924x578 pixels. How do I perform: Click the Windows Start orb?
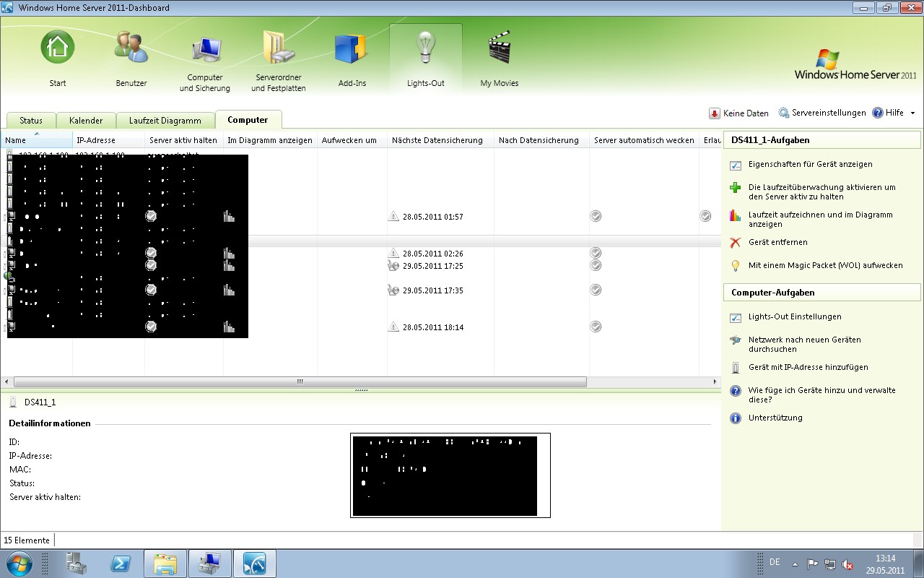19,563
